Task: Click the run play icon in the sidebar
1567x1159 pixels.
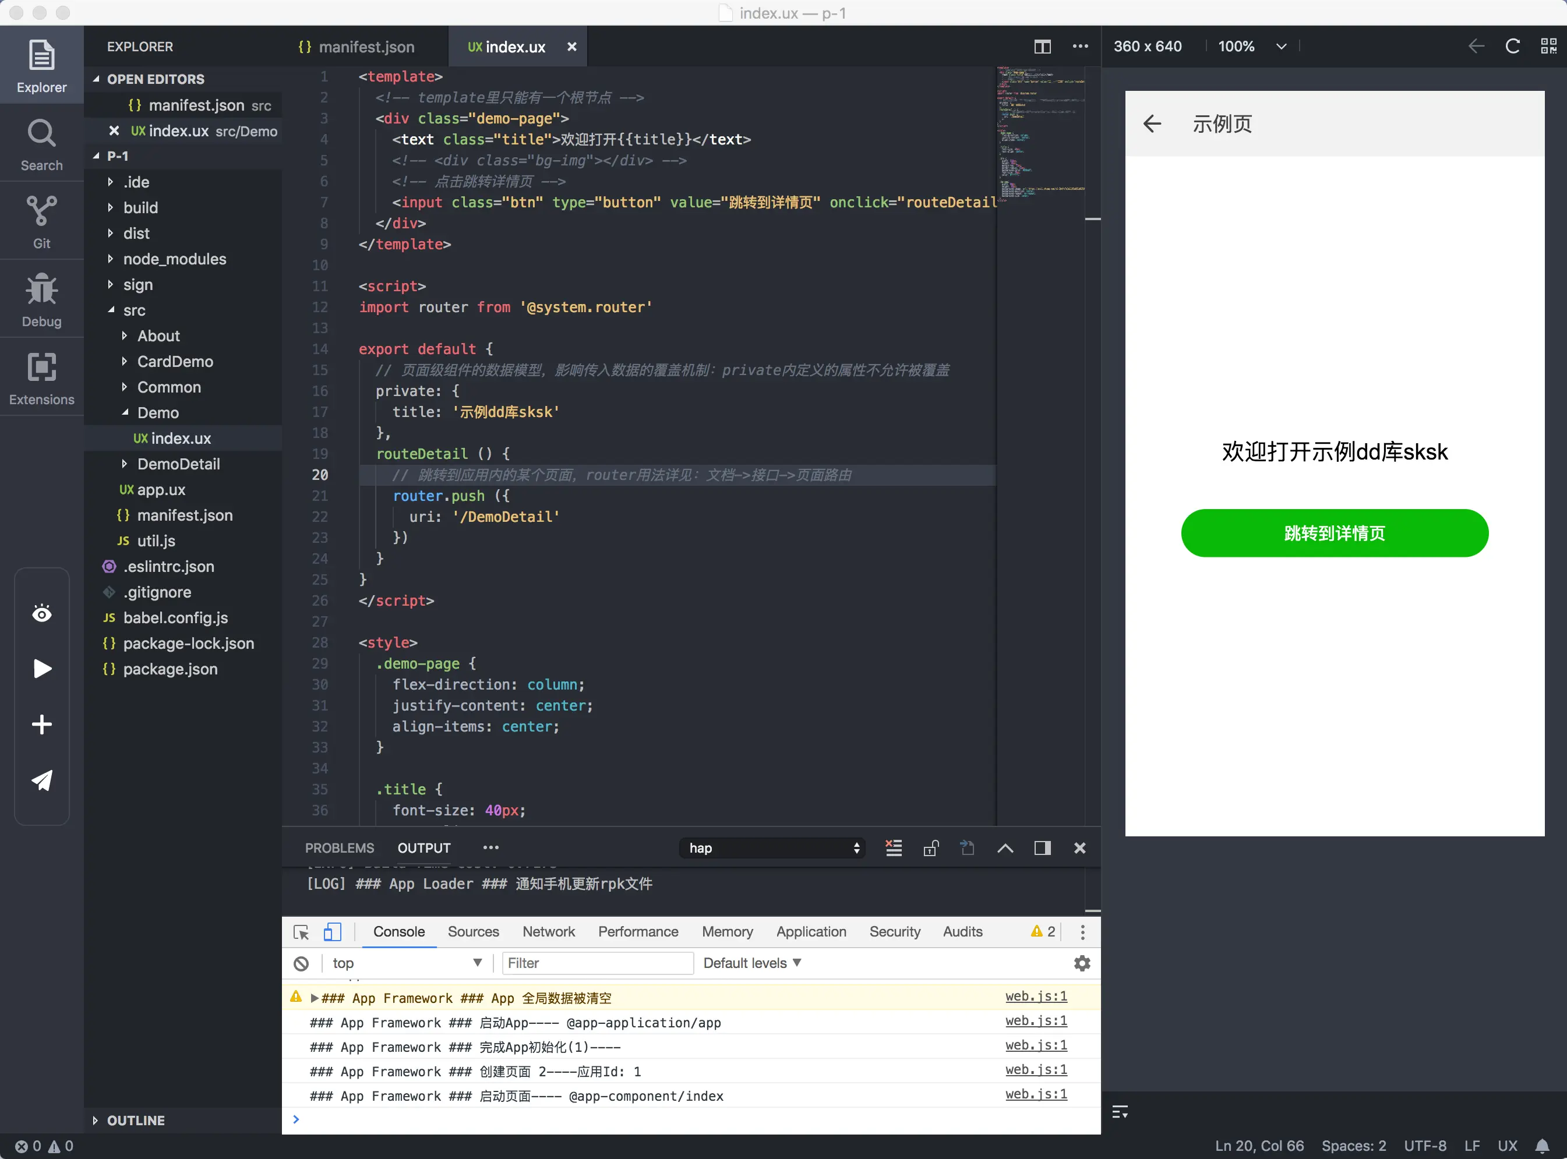Action: (41, 669)
